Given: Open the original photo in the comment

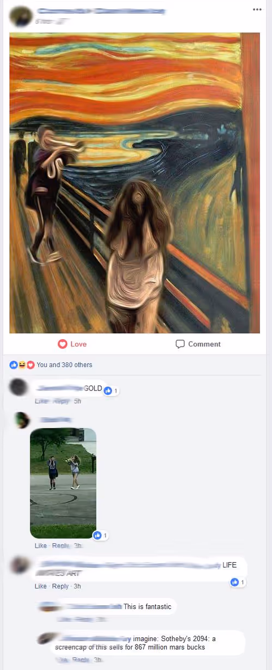Looking at the screenshot, I should click(63, 483).
